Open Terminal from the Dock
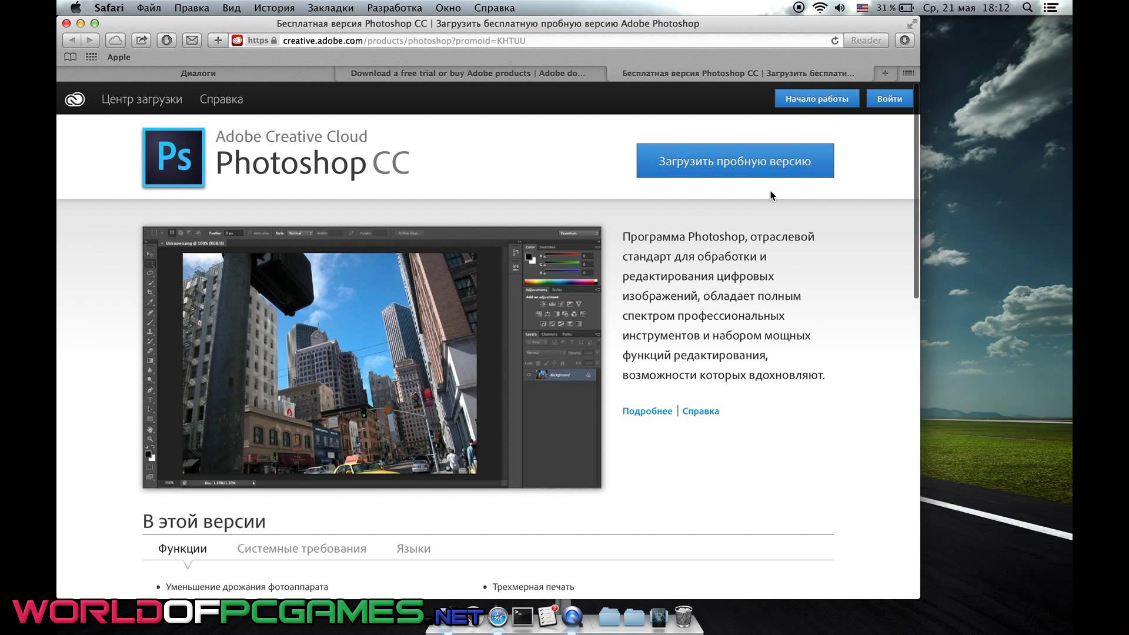 pos(523,617)
